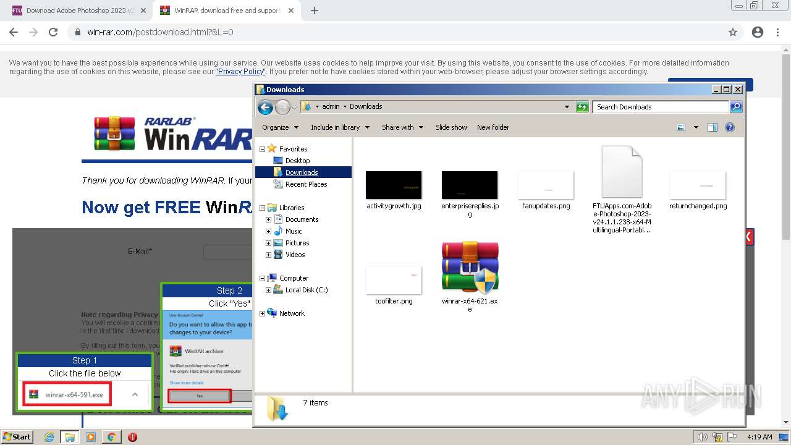Select fanupdates.png thumbnail
The image size is (791, 445).
point(546,185)
